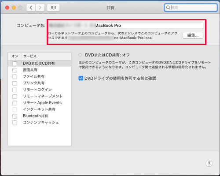Image resolution: width=220 pixels, height=176 pixels.
Task: Close the 共有 window with red button
Action: (x=7, y=7)
